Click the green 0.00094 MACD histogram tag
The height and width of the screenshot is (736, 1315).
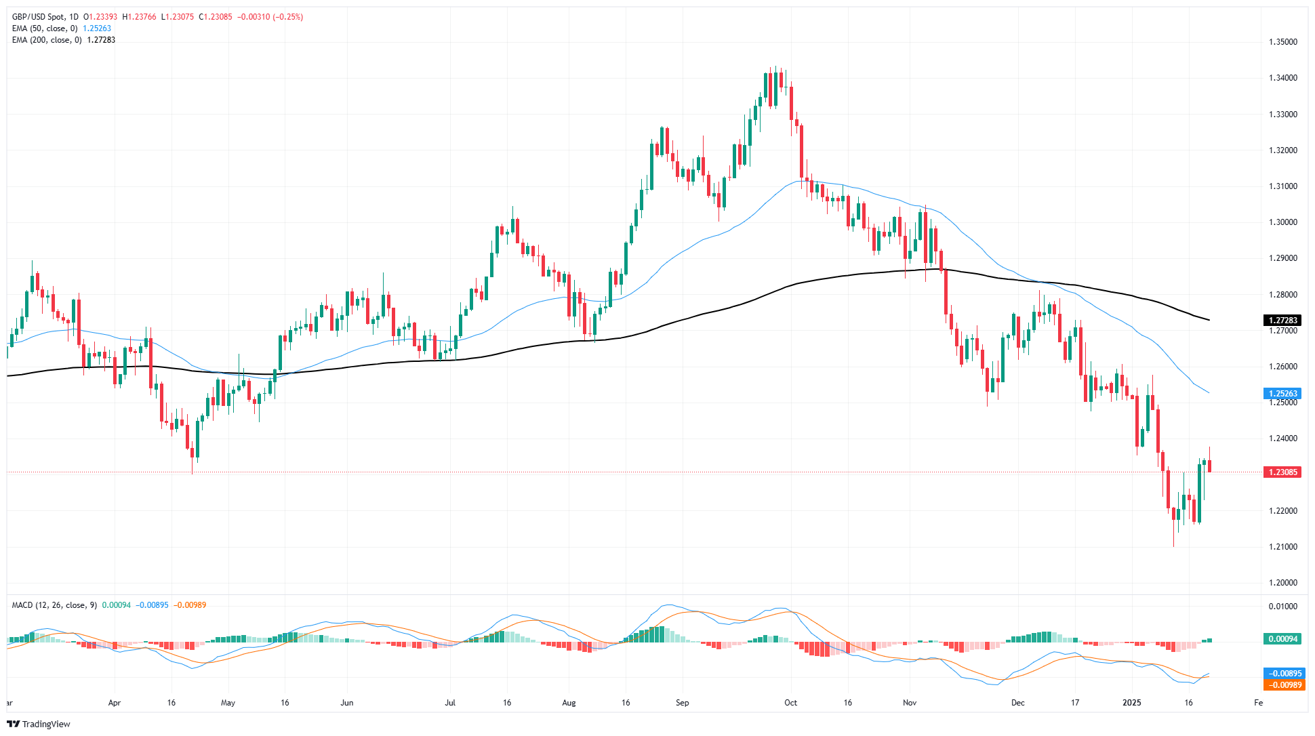(x=1282, y=639)
